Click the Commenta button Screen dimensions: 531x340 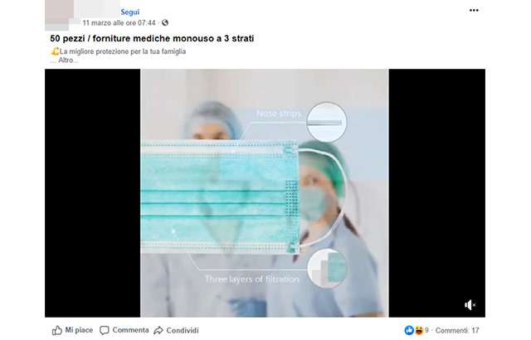[124, 330]
